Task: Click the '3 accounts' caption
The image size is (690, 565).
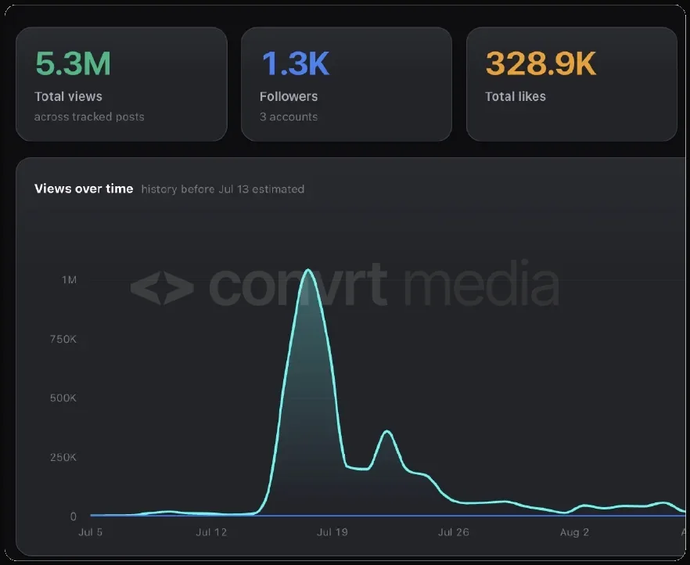Action: [x=289, y=117]
